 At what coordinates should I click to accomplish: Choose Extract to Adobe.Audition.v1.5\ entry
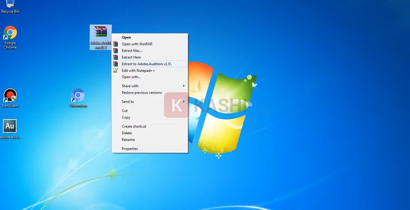[x=147, y=64]
